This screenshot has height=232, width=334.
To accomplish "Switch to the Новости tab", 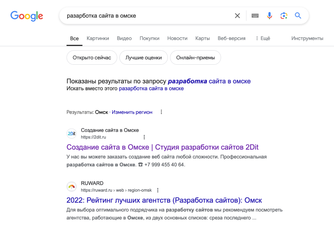I will (177, 38).
